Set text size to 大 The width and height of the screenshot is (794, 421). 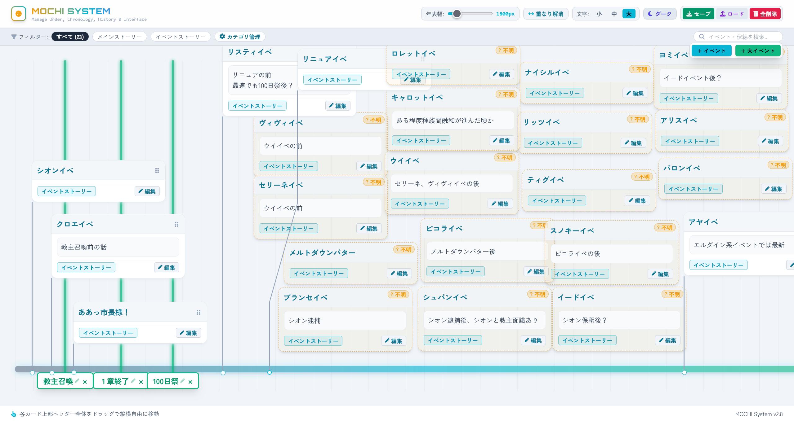629,14
